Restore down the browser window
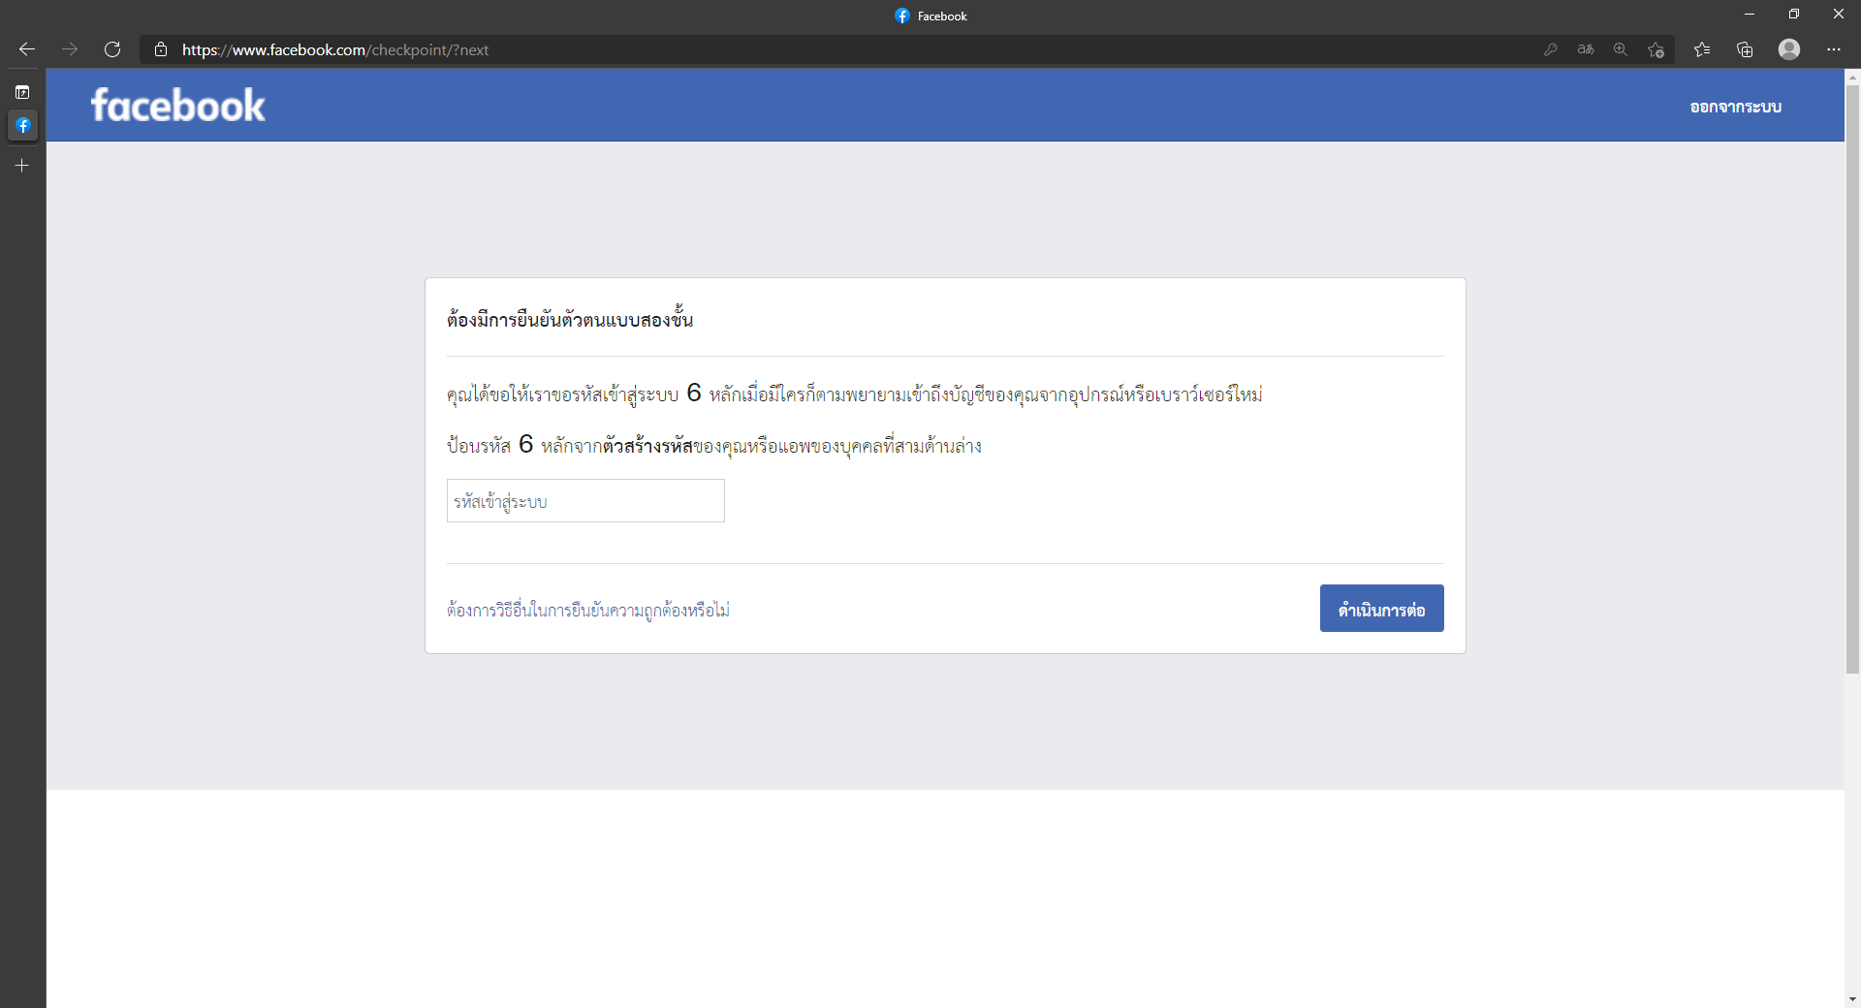1861x1008 pixels. click(x=1794, y=15)
